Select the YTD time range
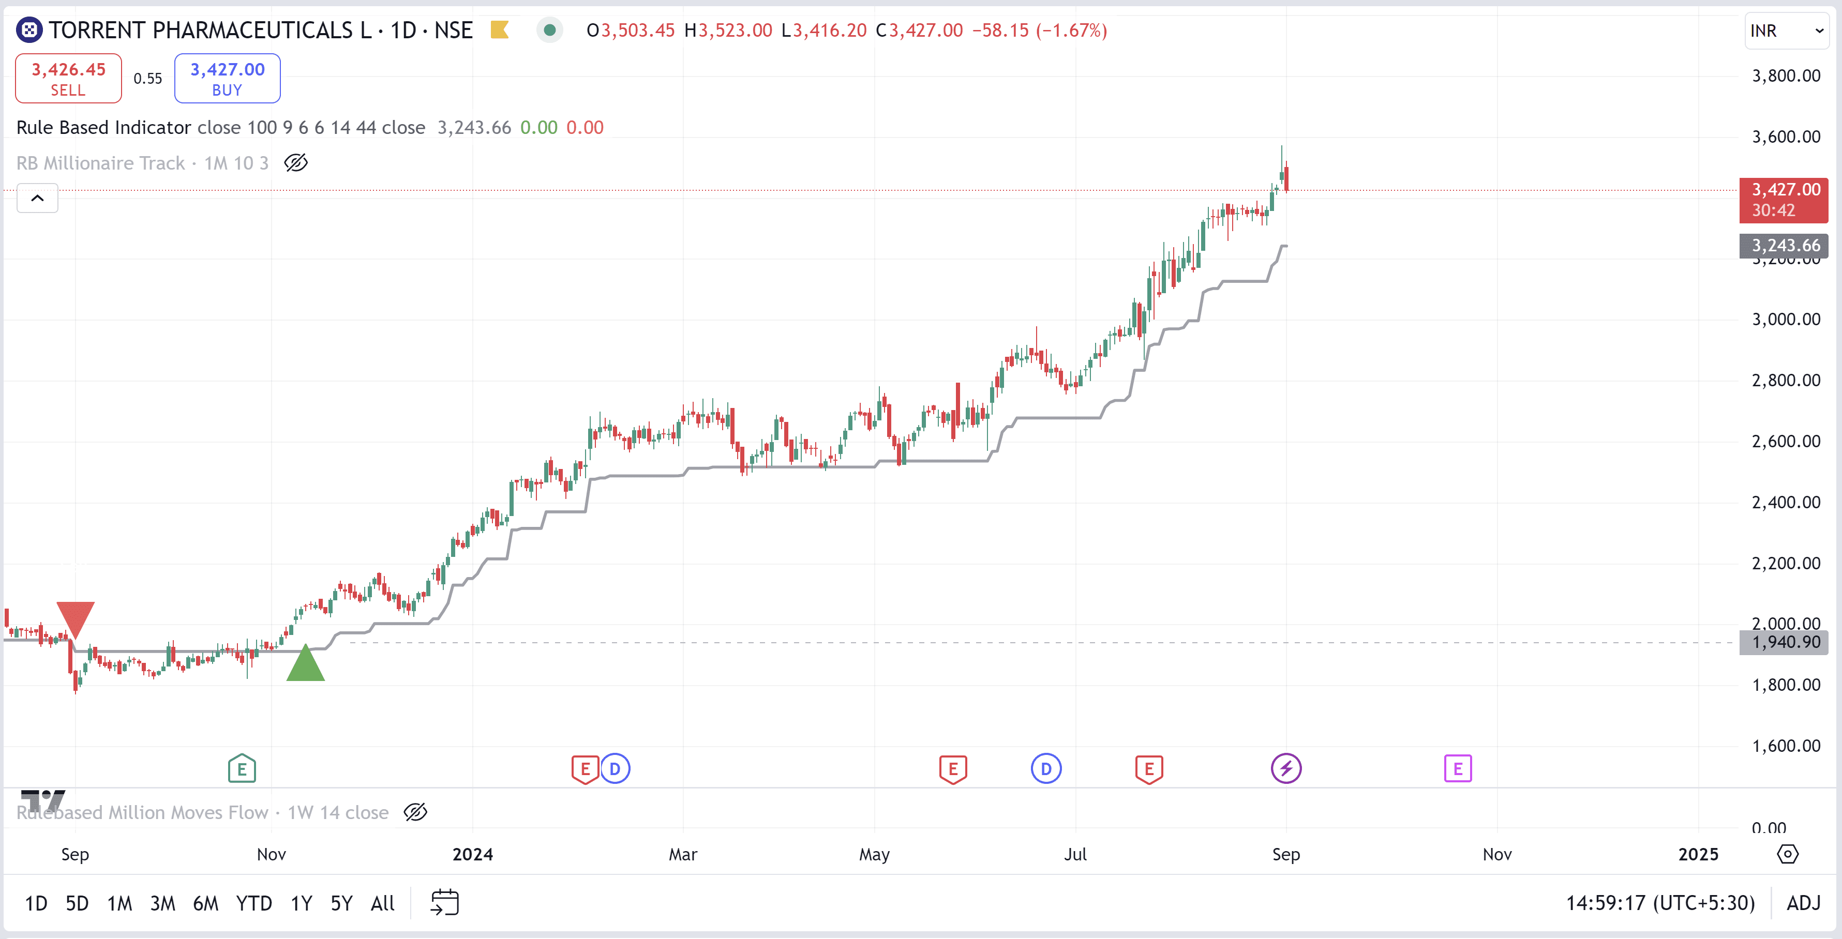Viewport: 1842px width, 939px height. (x=254, y=903)
